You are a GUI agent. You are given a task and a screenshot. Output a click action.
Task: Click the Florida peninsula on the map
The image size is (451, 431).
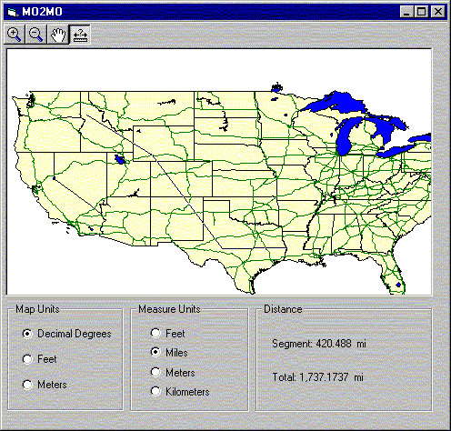[393, 273]
